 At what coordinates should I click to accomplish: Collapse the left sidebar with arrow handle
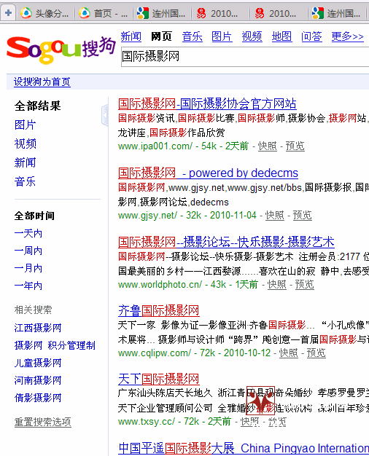[105, 115]
